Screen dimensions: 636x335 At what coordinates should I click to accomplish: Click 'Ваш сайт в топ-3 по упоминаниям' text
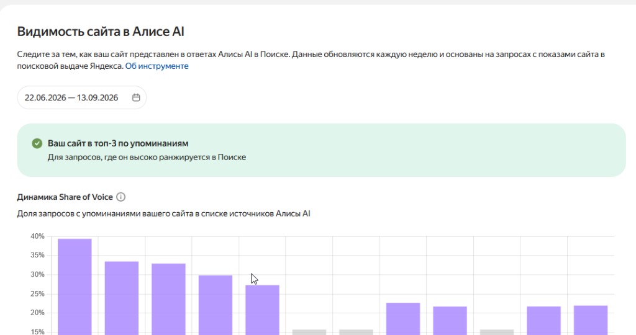pos(118,143)
